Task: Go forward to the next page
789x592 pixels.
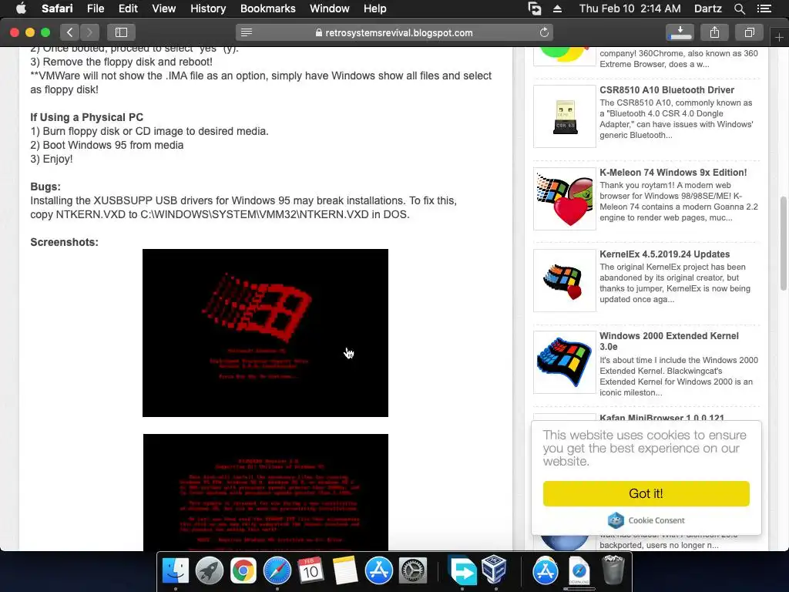Action: (x=89, y=32)
